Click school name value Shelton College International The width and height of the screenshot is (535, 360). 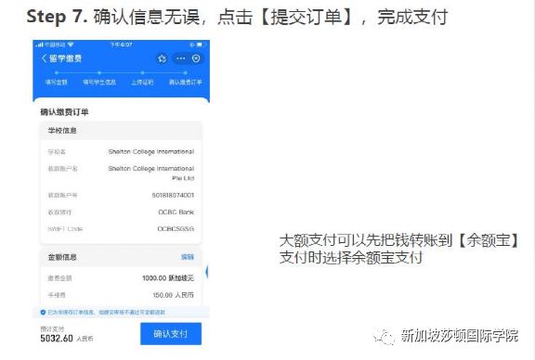151,152
